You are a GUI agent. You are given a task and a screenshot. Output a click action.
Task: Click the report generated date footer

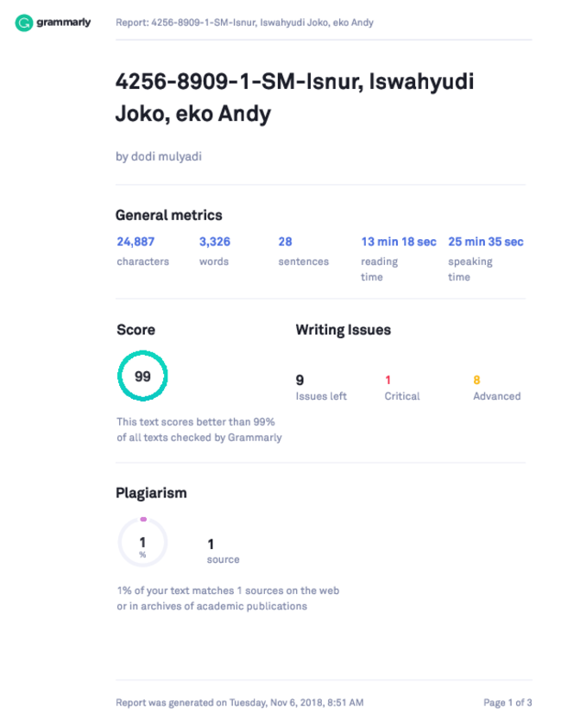240,703
